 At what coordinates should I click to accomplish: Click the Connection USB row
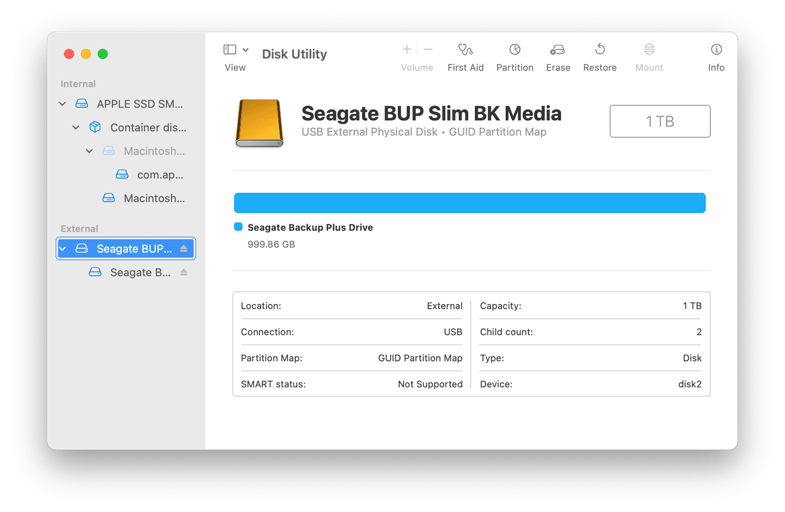(351, 332)
